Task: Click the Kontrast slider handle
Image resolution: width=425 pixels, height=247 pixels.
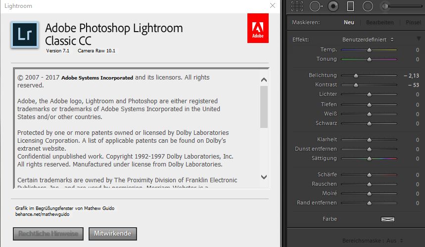Action: pos(356,85)
